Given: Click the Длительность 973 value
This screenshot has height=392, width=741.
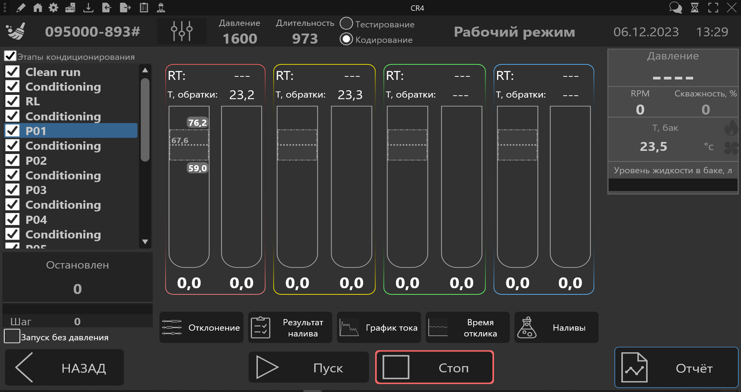Looking at the screenshot, I should 305,38.
